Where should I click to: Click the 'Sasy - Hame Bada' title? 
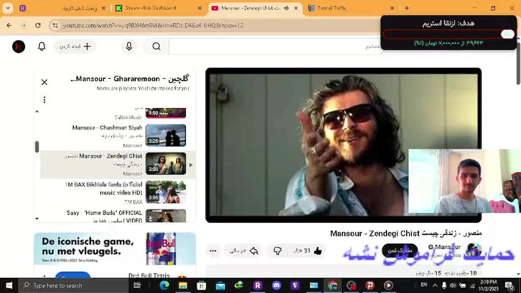coord(104,216)
